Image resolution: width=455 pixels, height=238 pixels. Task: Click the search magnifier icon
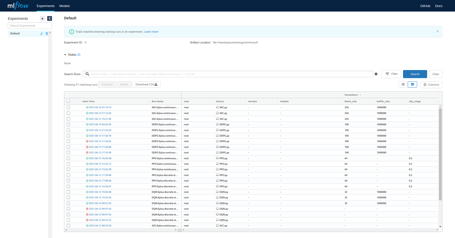coord(87,74)
